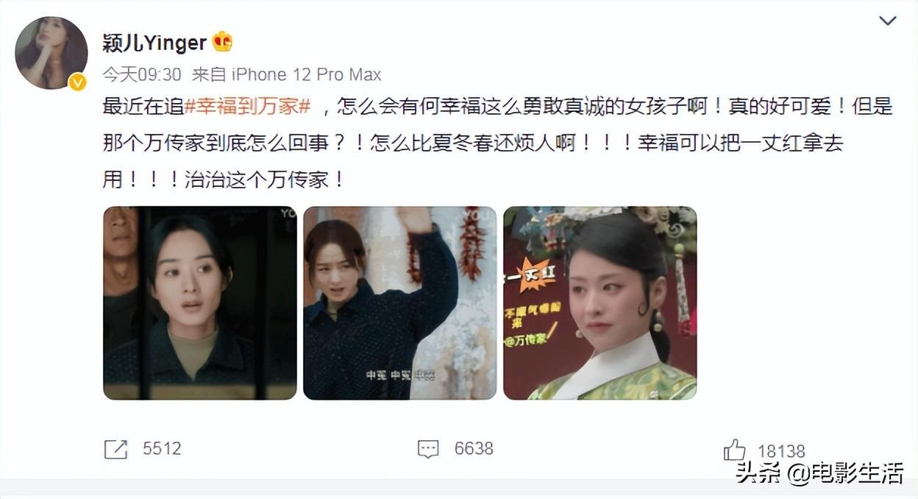The image size is (918, 499).
Task: Click the comment count 6638
Action: point(474,448)
